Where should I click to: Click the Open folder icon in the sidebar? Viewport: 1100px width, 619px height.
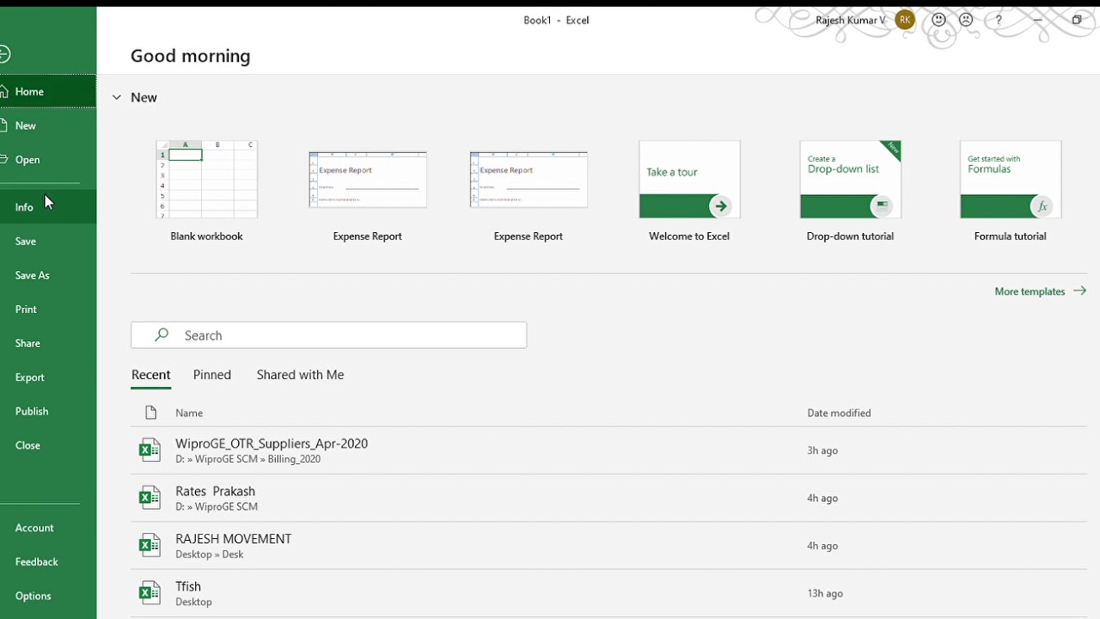click(3, 159)
